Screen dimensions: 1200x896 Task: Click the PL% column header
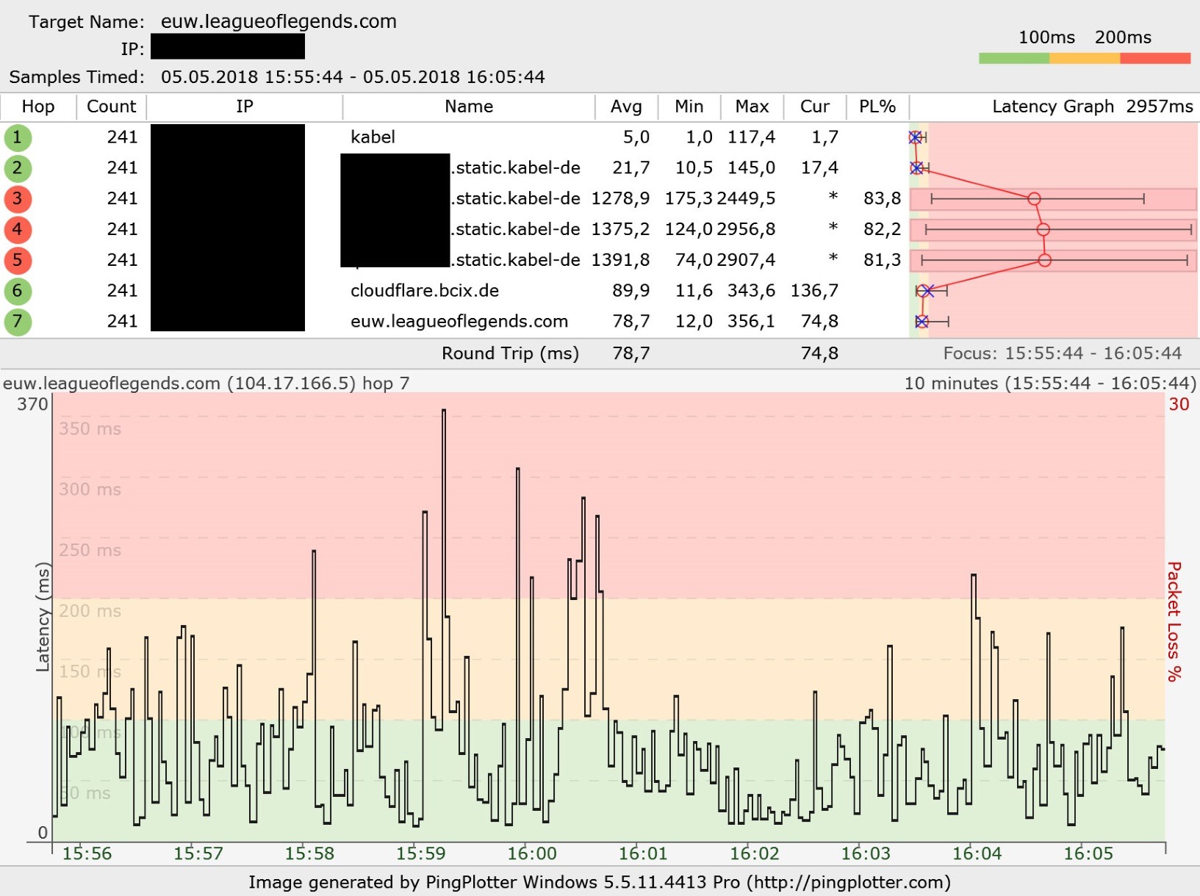pos(877,106)
